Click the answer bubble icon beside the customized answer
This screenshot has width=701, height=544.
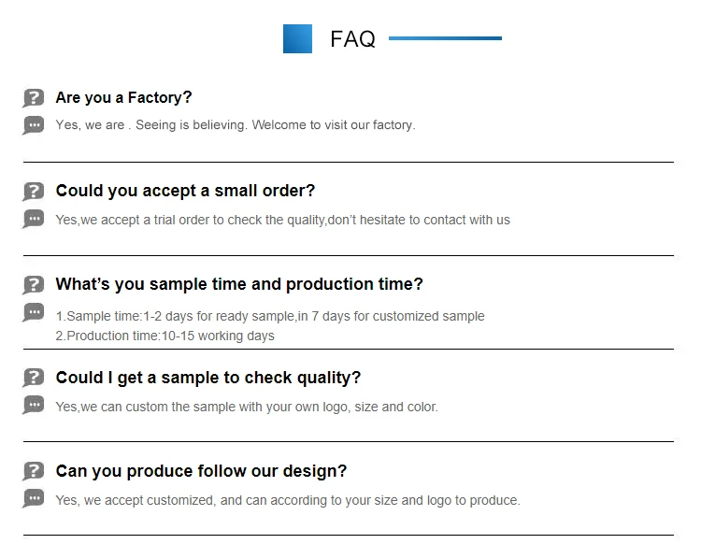coord(34,498)
